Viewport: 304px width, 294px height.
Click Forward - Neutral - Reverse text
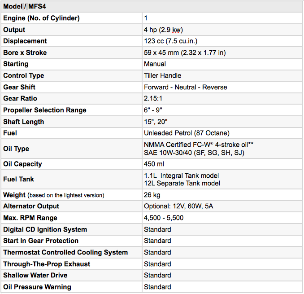[x=185, y=87]
